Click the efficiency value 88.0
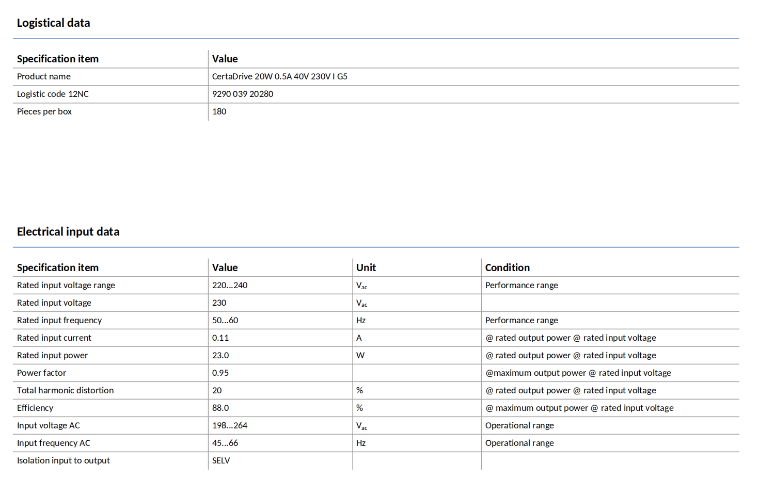This screenshot has height=482, width=759. click(220, 408)
